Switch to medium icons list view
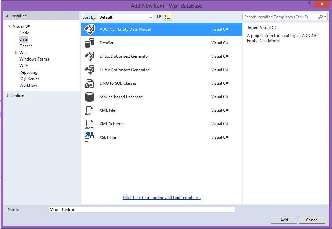Viewport: 332px width, 229px height. point(168,17)
